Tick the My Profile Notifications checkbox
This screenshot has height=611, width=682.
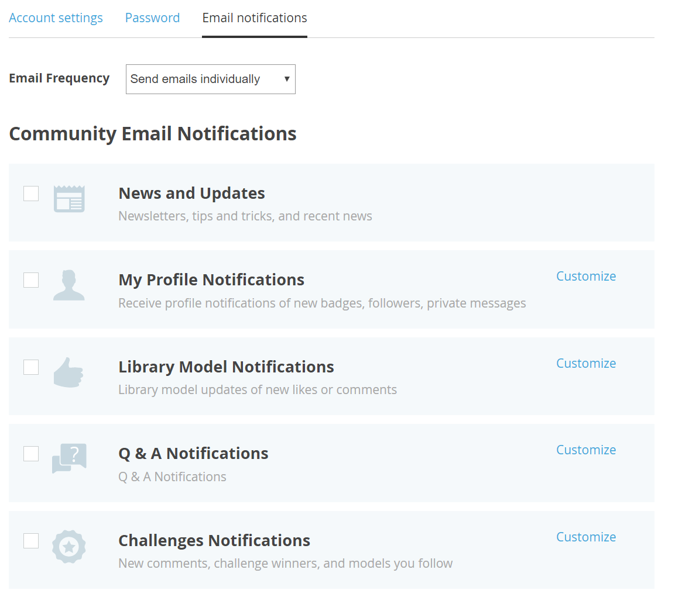(31, 280)
